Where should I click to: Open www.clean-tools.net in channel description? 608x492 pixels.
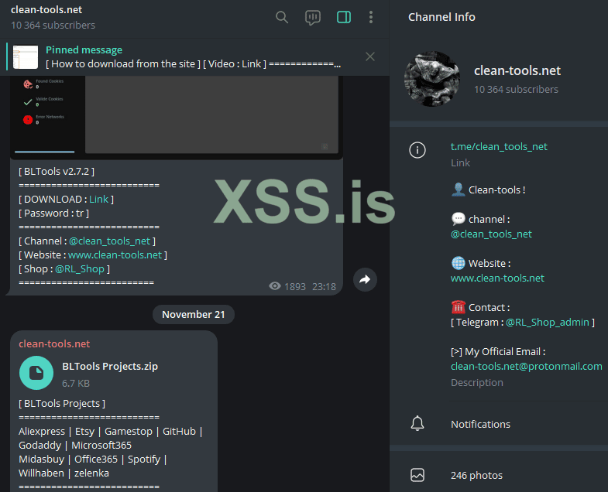[x=497, y=278]
